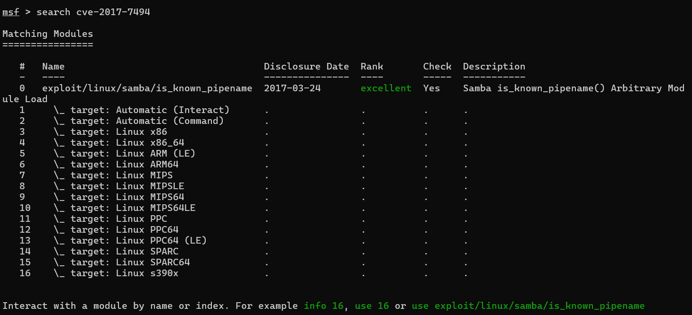Viewport: 692px width, 315px height.
Task: Click index number 16 in the # column
Action: point(25,273)
